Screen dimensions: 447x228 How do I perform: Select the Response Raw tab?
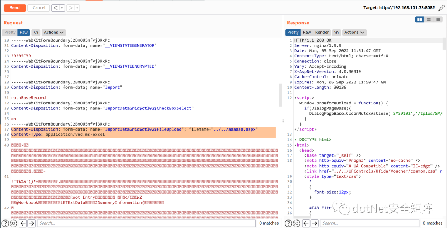pyautogui.click(x=307, y=33)
